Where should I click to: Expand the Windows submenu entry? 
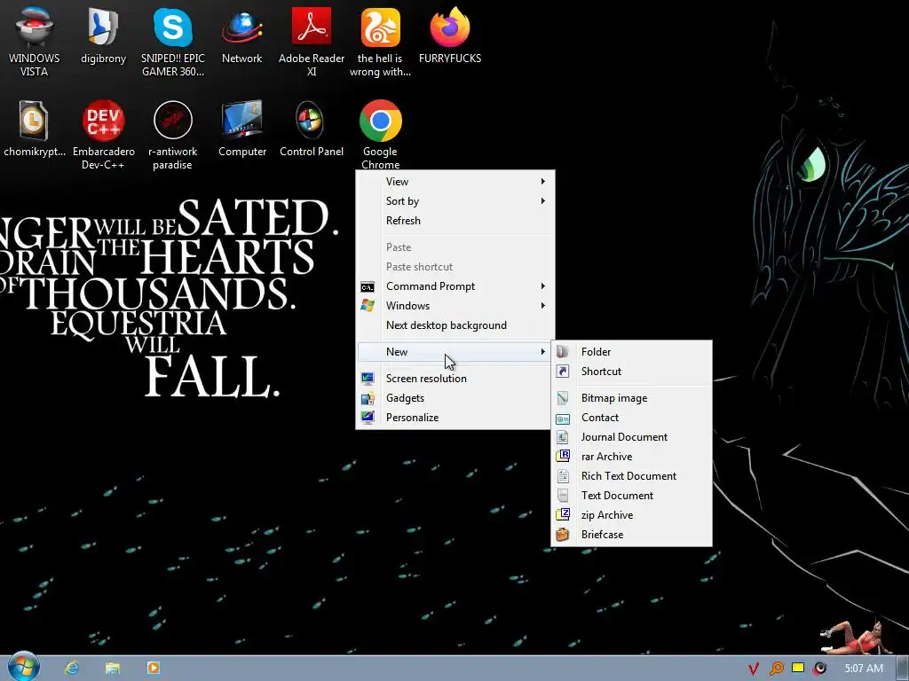point(455,306)
